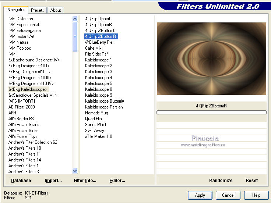Select VM Extravaganza category
Viewport: 271px width, 203px height.
pos(25,31)
